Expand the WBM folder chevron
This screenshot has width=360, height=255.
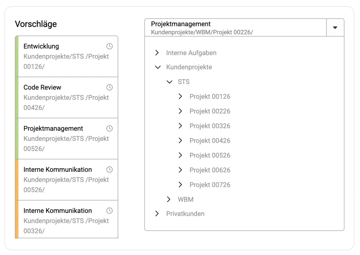[x=169, y=200]
